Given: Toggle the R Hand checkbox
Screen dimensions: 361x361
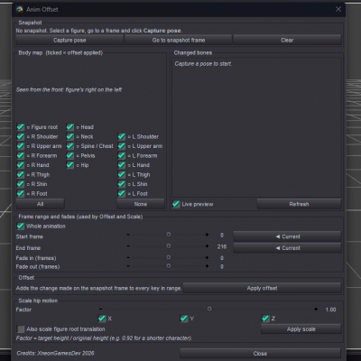Looking at the screenshot, I should tap(21, 165).
